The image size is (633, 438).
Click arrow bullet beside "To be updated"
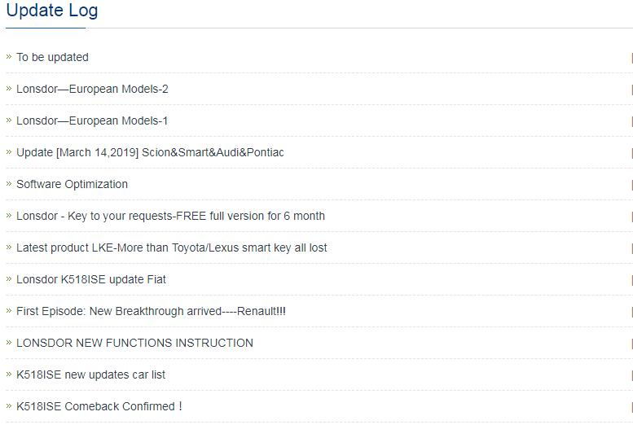click(x=9, y=57)
